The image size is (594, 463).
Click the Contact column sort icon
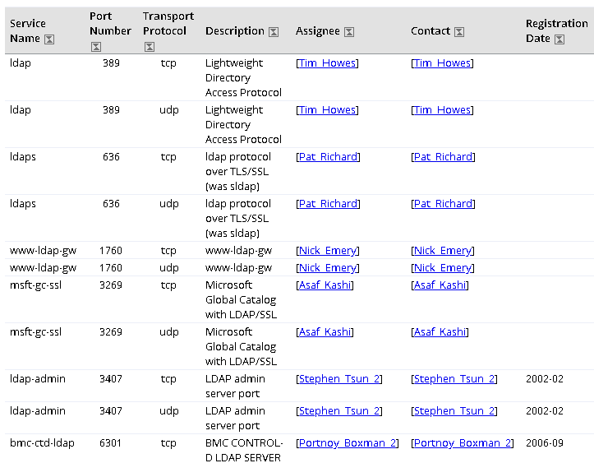pyautogui.click(x=459, y=32)
